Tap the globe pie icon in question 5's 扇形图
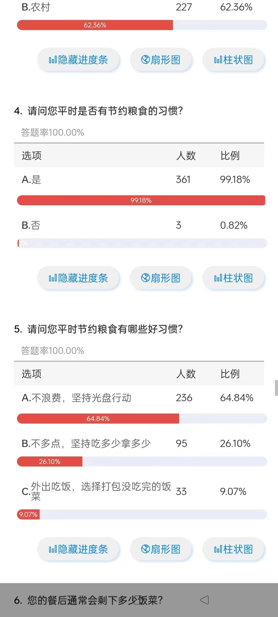The image size is (278, 617). coord(145,549)
